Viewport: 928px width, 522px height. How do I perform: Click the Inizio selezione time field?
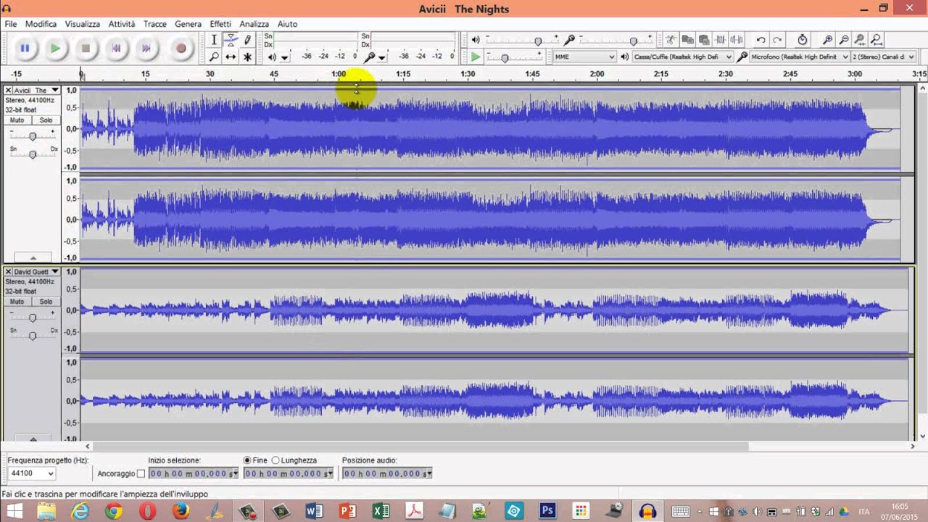coord(193,473)
